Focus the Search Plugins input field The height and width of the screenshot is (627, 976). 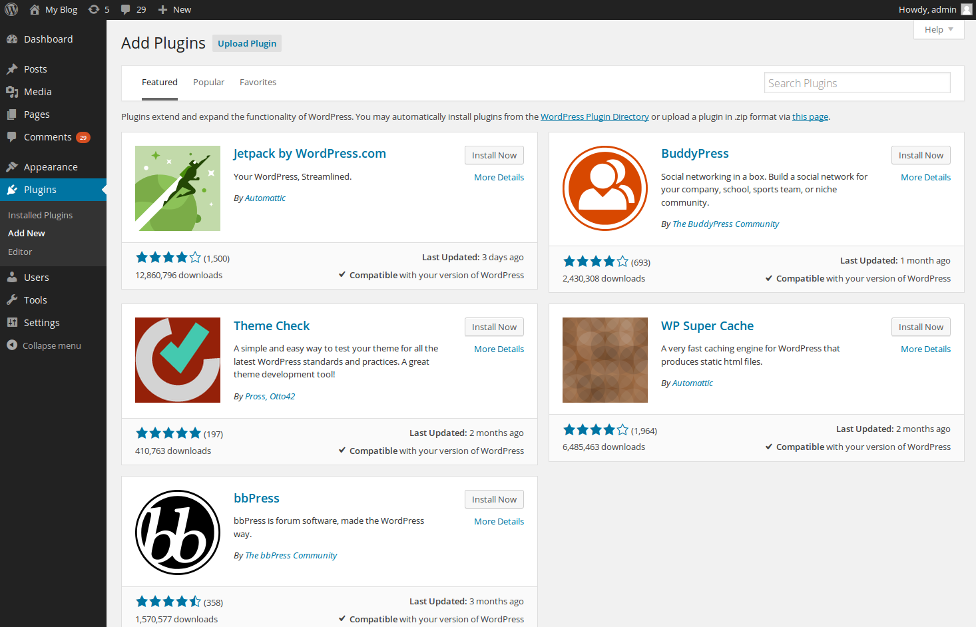(856, 83)
